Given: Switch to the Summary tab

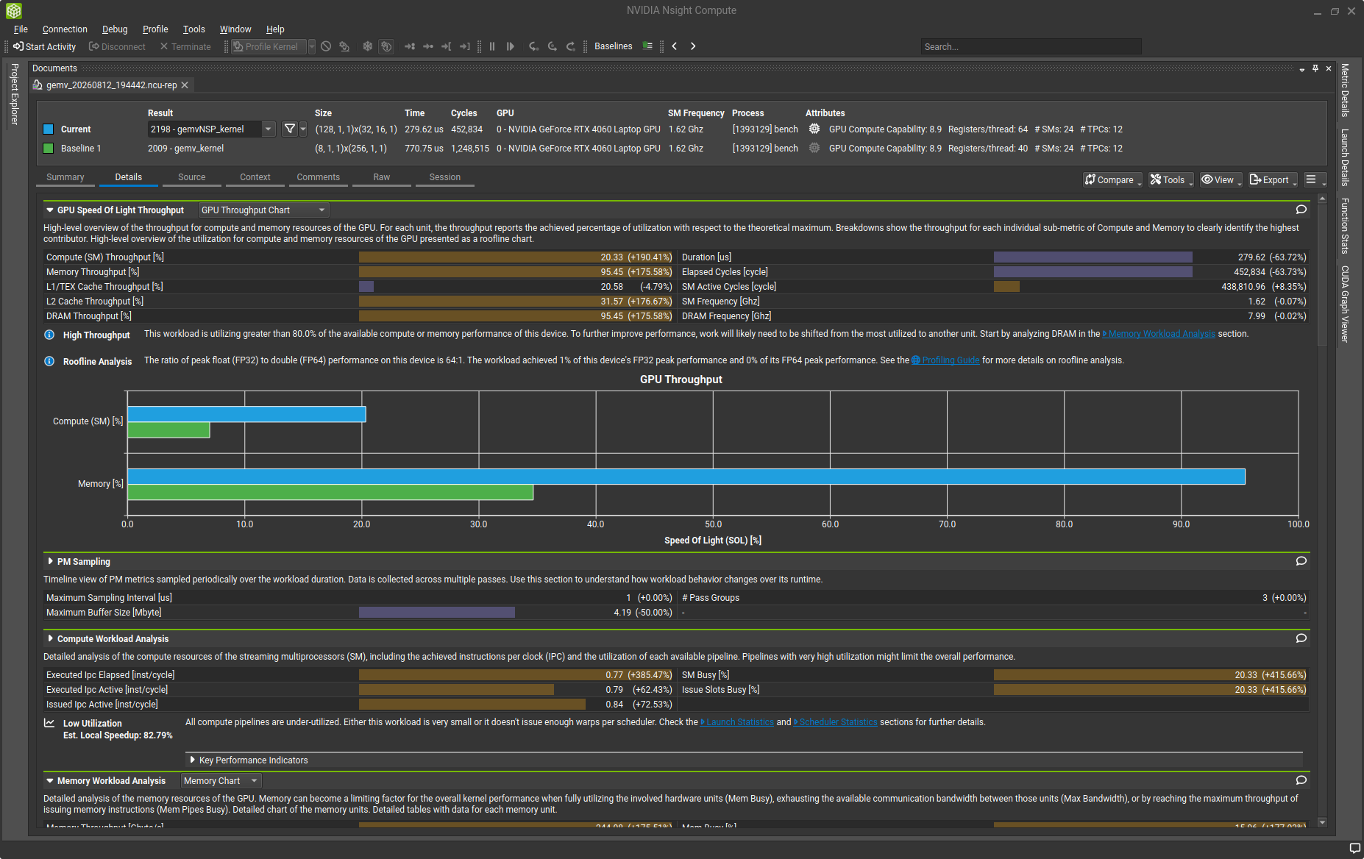Looking at the screenshot, I should click(65, 177).
